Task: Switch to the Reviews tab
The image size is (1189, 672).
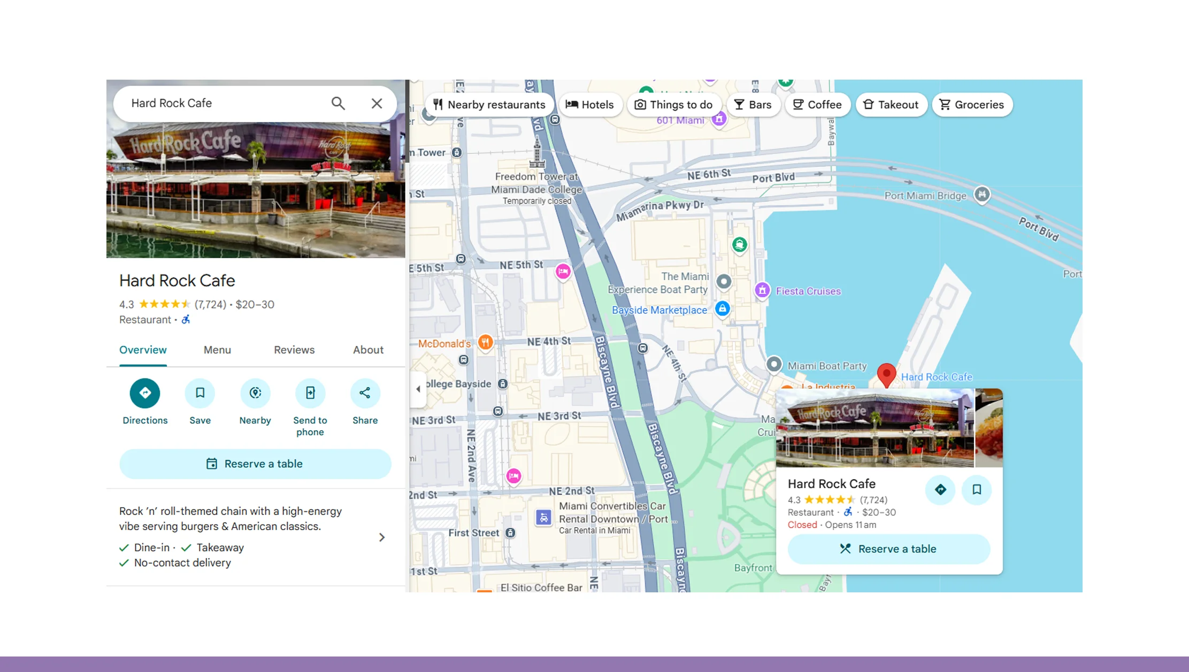Action: (x=294, y=350)
